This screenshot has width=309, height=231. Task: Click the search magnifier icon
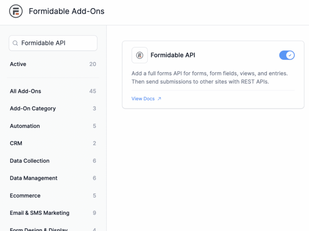[x=15, y=43]
